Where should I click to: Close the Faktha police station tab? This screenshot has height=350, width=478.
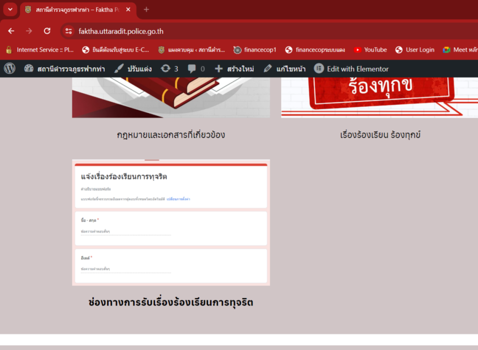tap(128, 9)
